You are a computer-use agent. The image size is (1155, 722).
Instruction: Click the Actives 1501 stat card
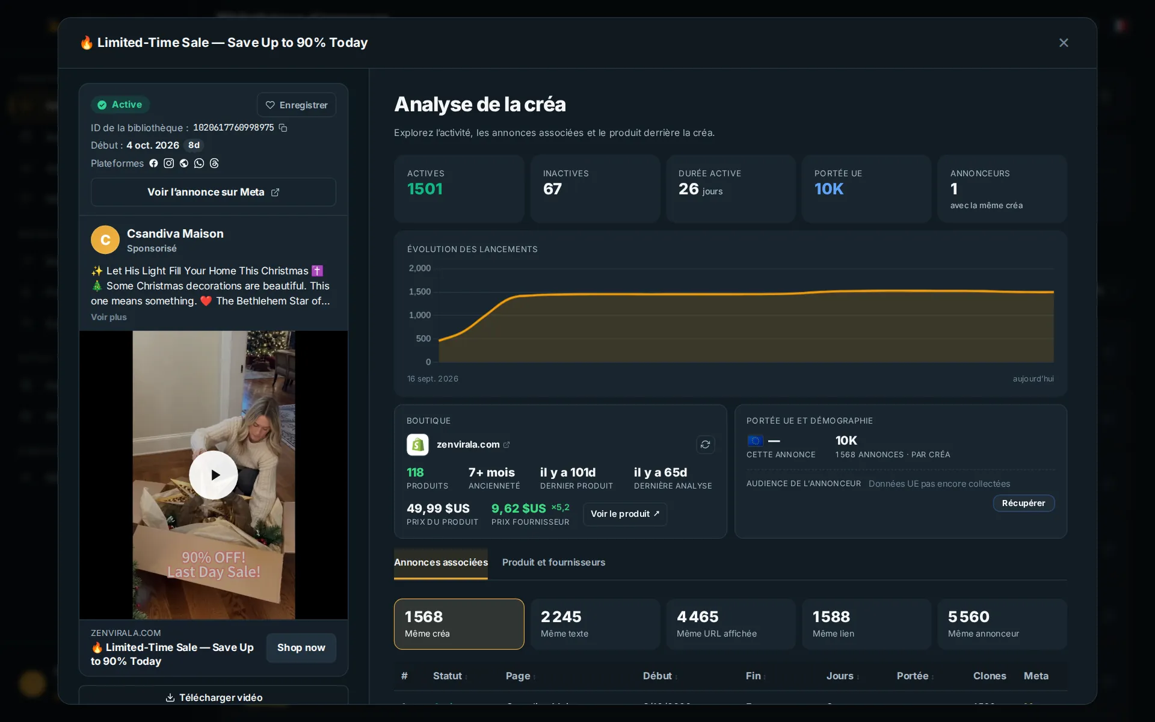pyautogui.click(x=459, y=189)
